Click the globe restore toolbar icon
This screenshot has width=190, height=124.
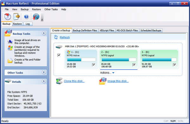click(x=36, y=16)
